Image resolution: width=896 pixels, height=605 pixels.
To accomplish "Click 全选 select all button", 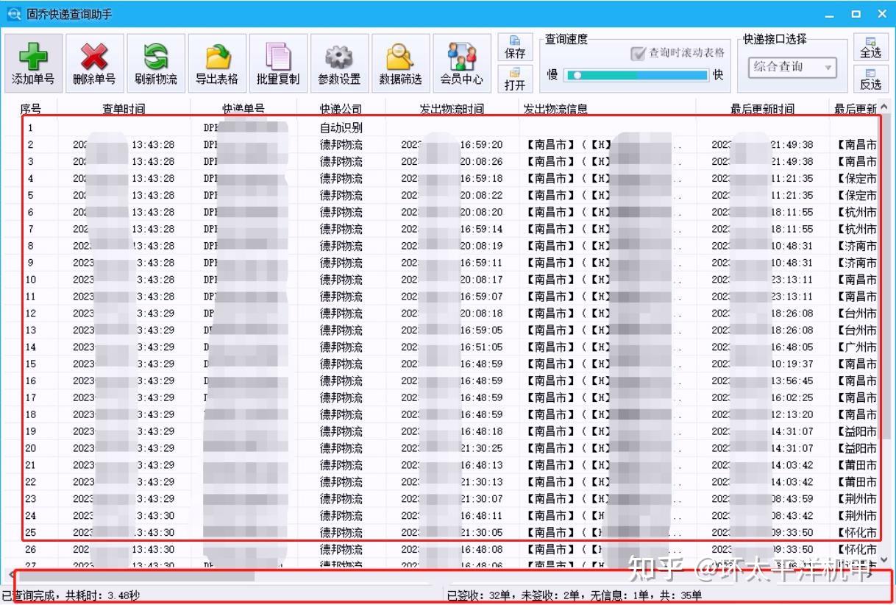I will [x=870, y=48].
